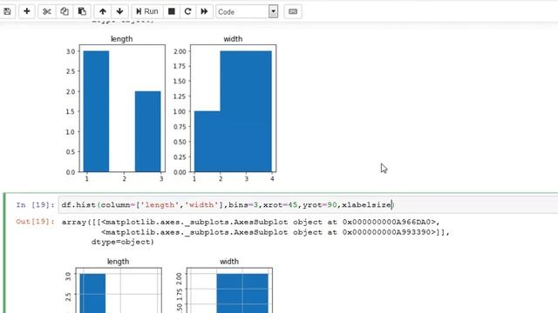The image size is (558, 313).
Task: Restart kernel and rerun all with fast-forward icon
Action: pyautogui.click(x=204, y=11)
